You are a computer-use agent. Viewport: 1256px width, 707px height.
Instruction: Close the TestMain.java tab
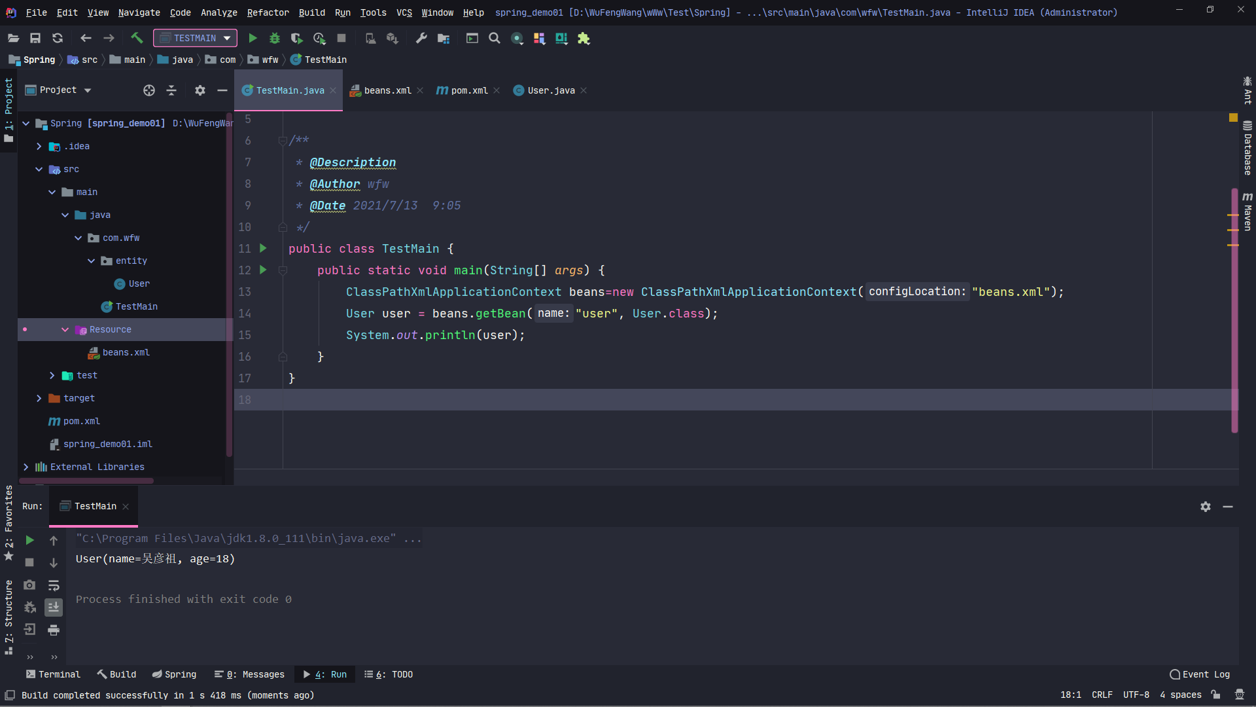[333, 90]
